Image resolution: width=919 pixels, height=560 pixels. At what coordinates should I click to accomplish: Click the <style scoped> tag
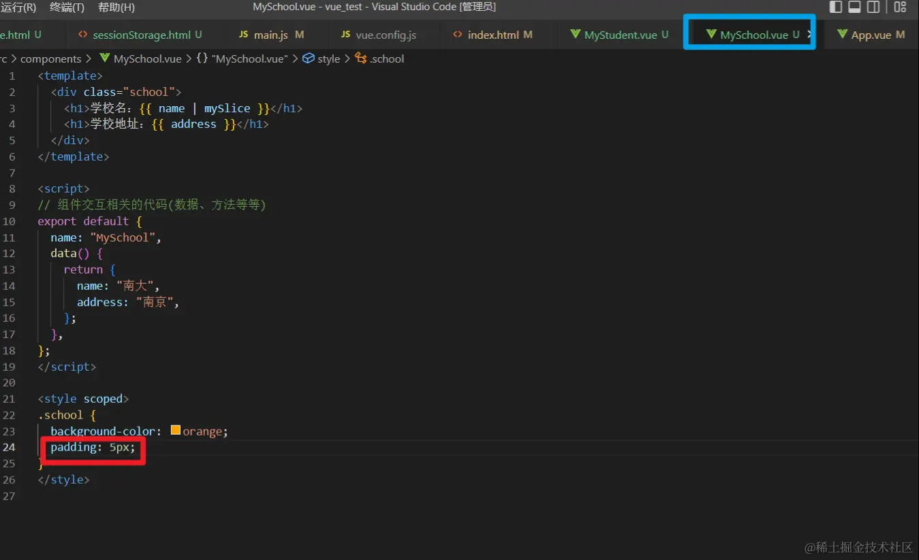tap(83, 399)
